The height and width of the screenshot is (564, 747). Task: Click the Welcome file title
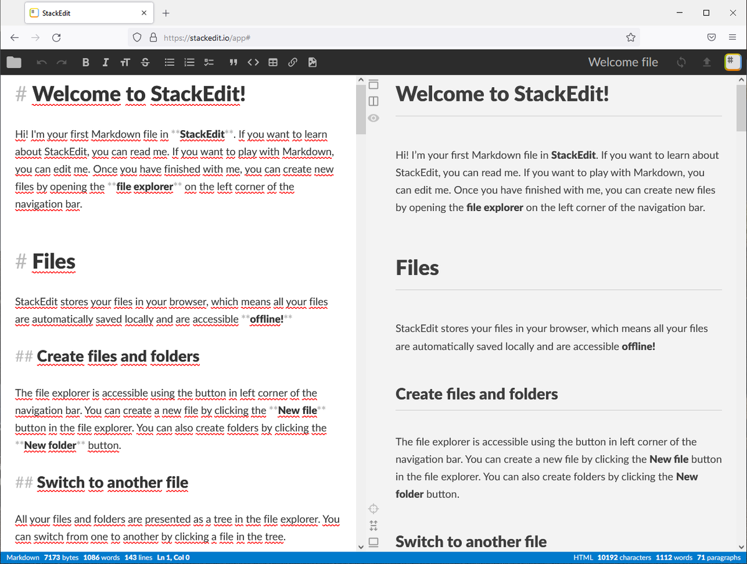click(x=622, y=62)
